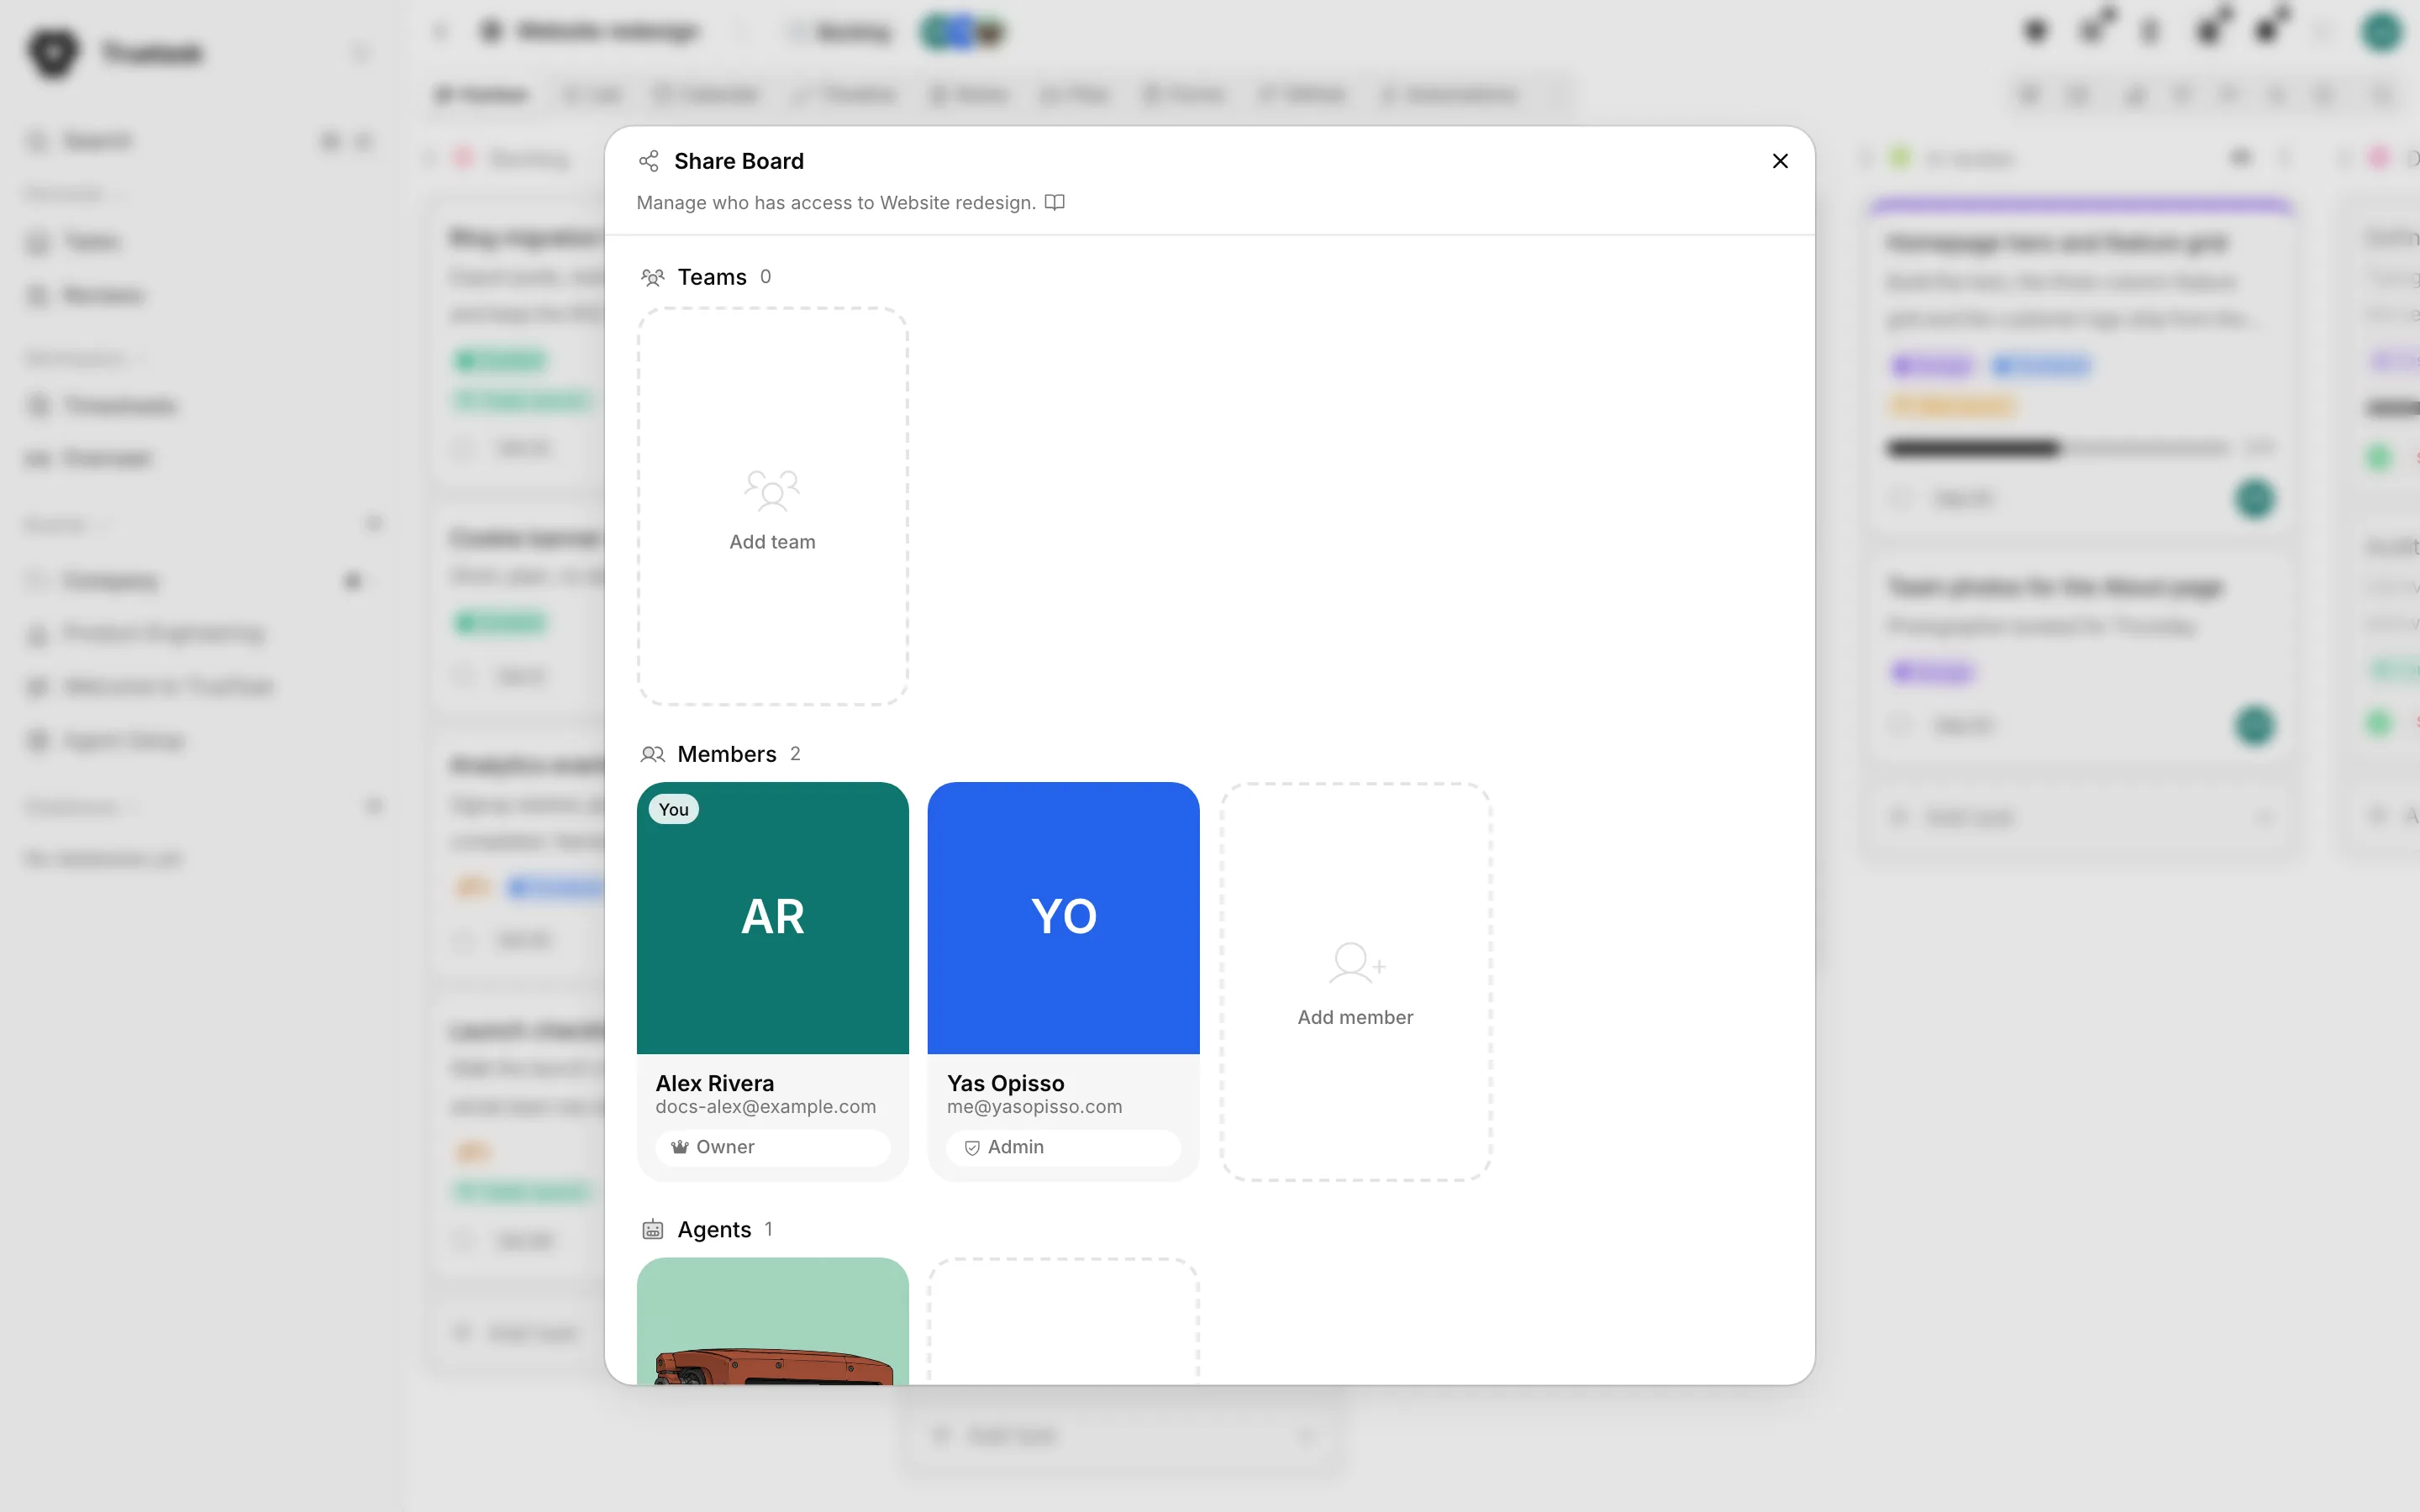Click the Teams group icon in section header
The image size is (2420, 1512).
tap(653, 277)
